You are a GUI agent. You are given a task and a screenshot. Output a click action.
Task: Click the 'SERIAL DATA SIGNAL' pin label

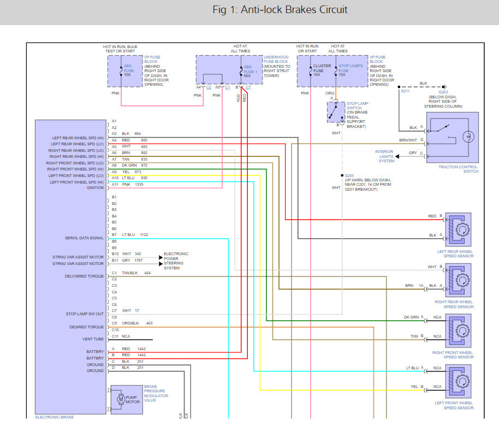[x=84, y=238]
